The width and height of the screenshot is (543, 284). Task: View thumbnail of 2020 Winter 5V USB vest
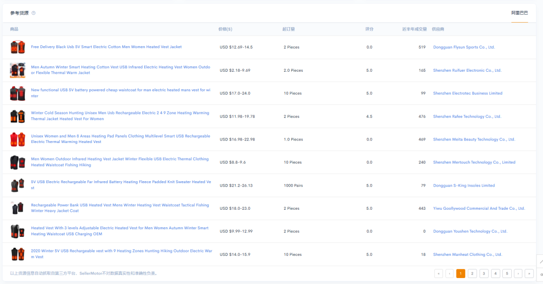click(x=18, y=254)
